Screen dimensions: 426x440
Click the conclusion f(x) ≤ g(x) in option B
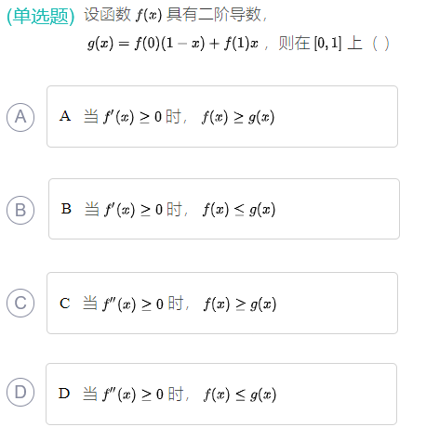(x=239, y=210)
